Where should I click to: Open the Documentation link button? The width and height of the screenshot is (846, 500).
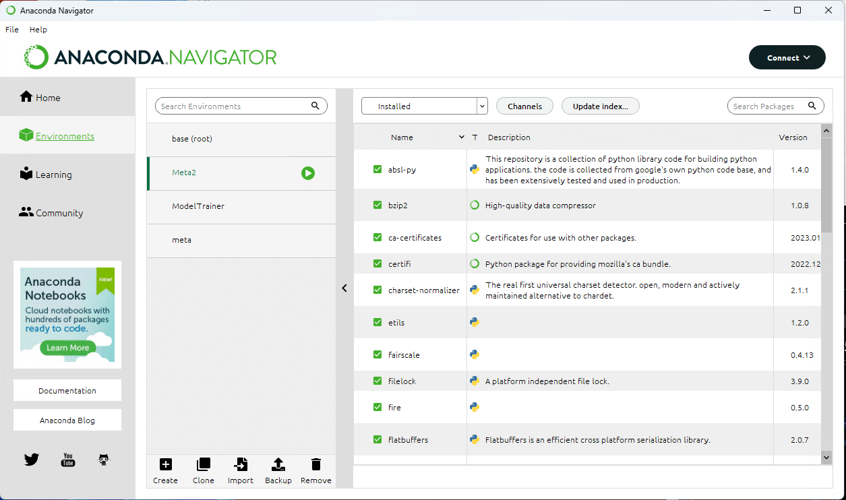click(x=67, y=390)
